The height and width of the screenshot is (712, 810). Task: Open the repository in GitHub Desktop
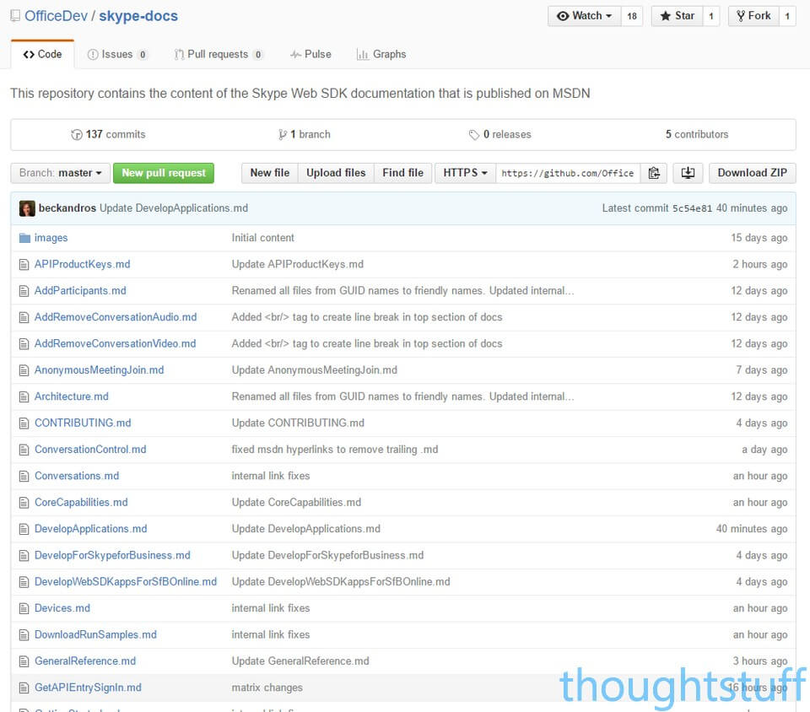[688, 172]
